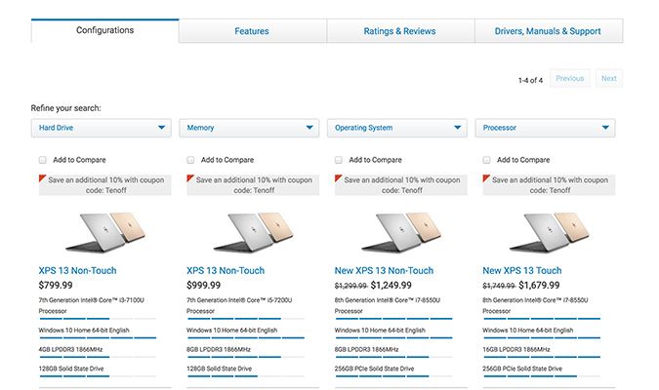Click the red coupon flag above $999.99 laptop
Screen dimensions: 659x390
[190, 178]
